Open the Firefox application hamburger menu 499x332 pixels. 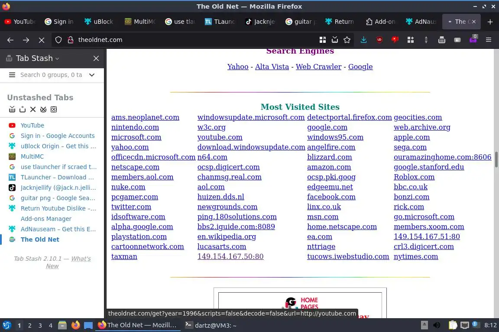click(489, 40)
